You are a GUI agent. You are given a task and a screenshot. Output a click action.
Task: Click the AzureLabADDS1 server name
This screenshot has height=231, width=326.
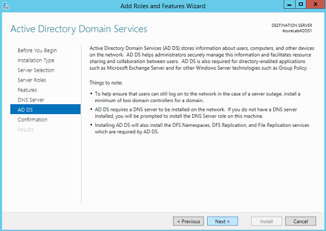coord(297,31)
